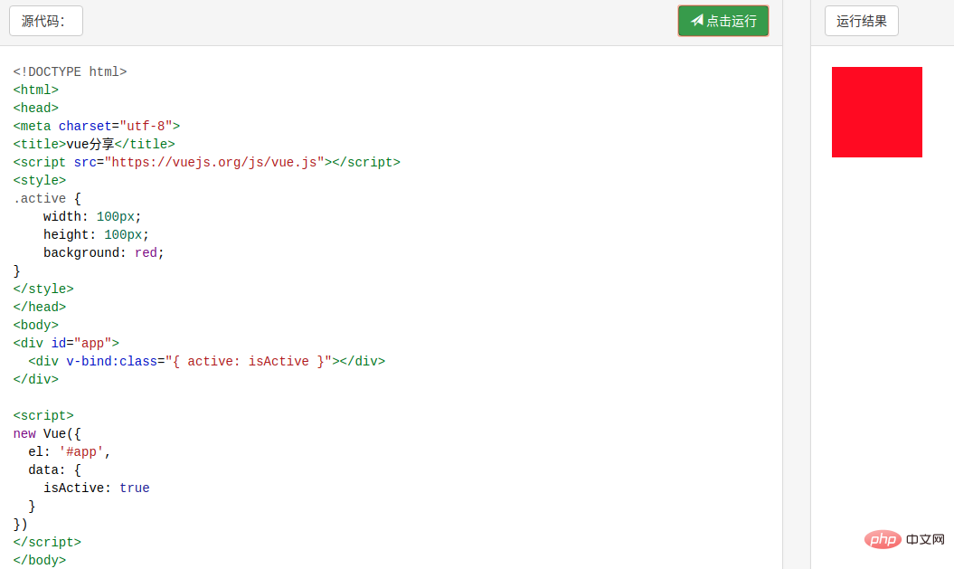Click the new Vue({ line
954x569 pixels.
tap(47, 433)
